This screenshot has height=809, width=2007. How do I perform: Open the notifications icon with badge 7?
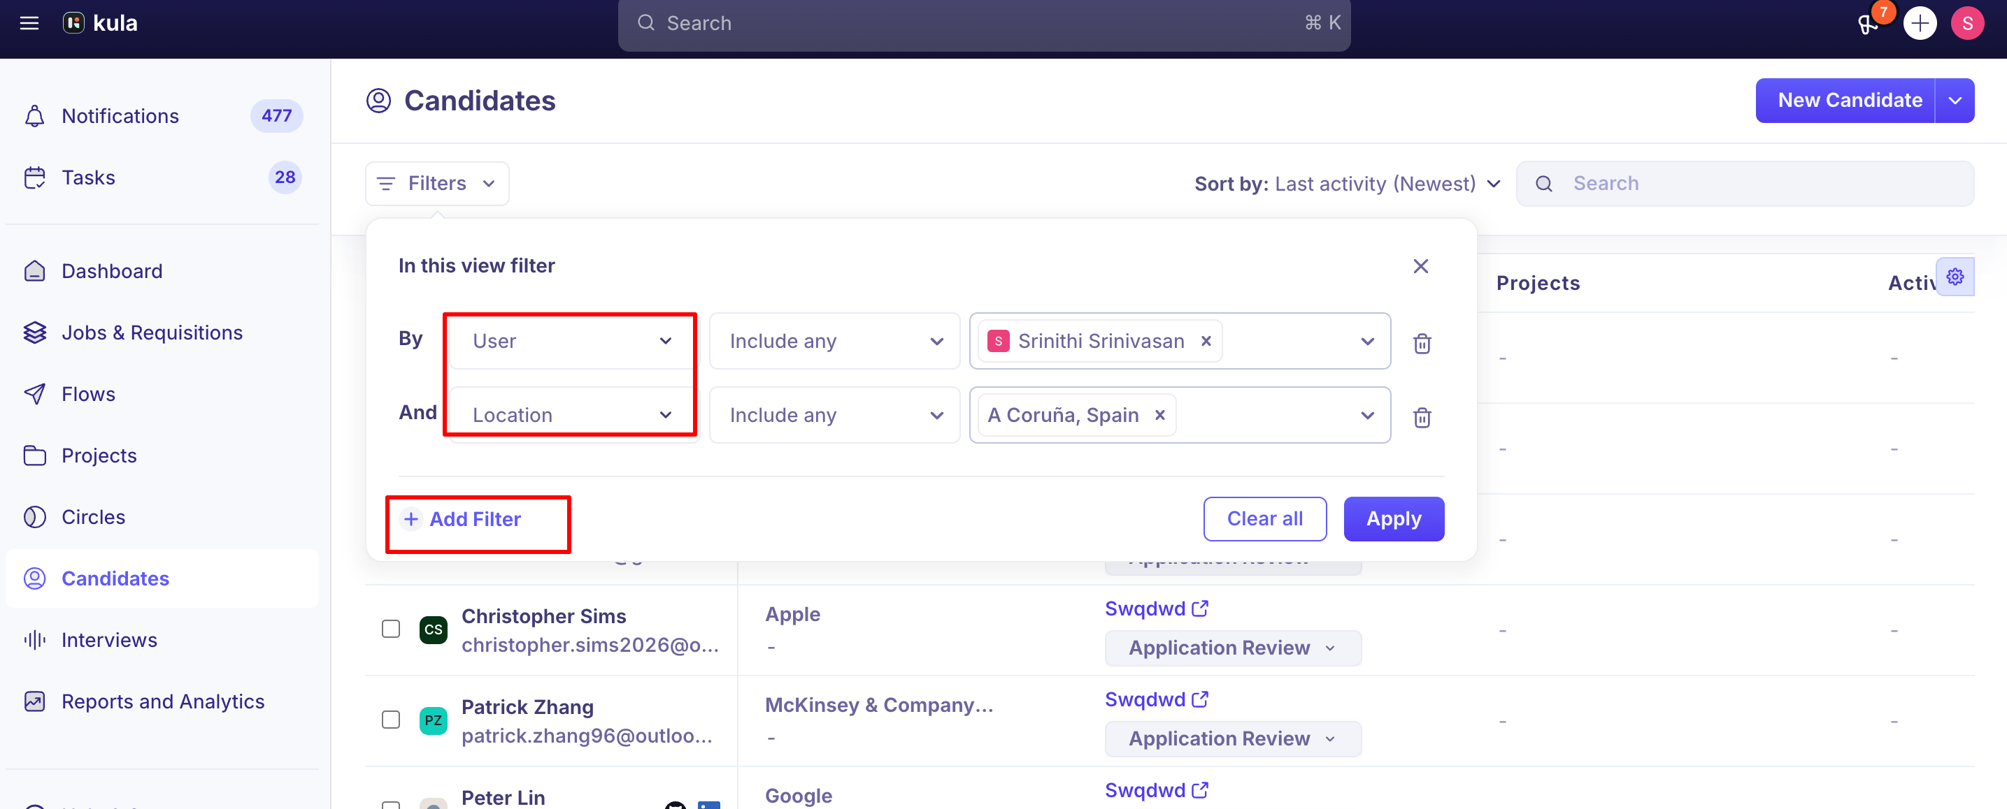pyautogui.click(x=1869, y=23)
